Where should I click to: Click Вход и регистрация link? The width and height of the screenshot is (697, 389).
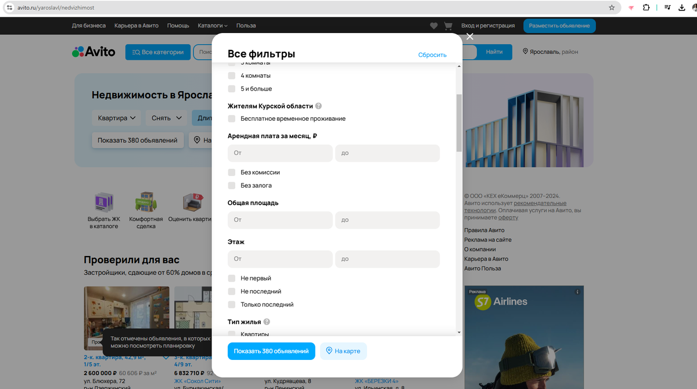coord(488,26)
